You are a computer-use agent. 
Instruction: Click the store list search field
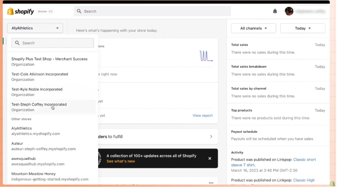(53, 43)
